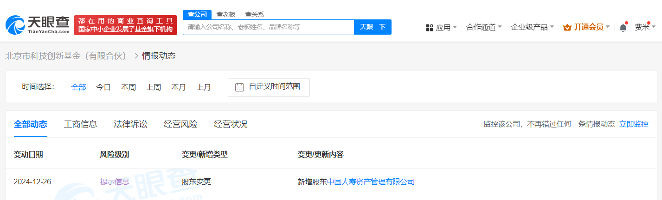Filter time by 上月
The width and height of the screenshot is (662, 200).
point(204,87)
